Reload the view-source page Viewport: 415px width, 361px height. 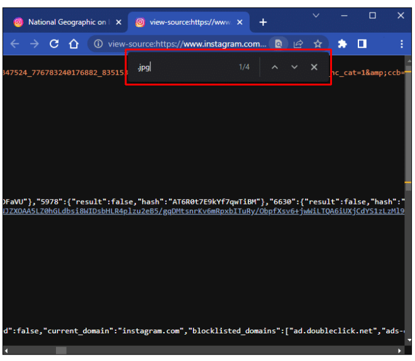point(54,43)
